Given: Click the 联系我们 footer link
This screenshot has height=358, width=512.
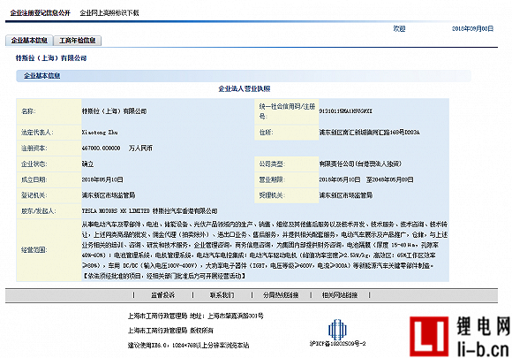Looking at the screenshot, I should (222, 295).
